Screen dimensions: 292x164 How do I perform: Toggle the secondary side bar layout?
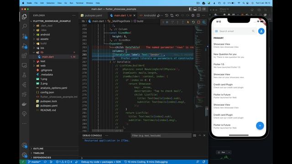[x=199, y=9]
